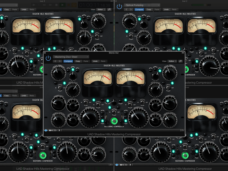The width and height of the screenshot is (228, 171).
Task: Click left VU meter in Stereo Out window
Action: click(97, 77)
